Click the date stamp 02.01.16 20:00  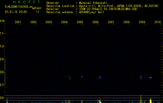tap(16, 12)
